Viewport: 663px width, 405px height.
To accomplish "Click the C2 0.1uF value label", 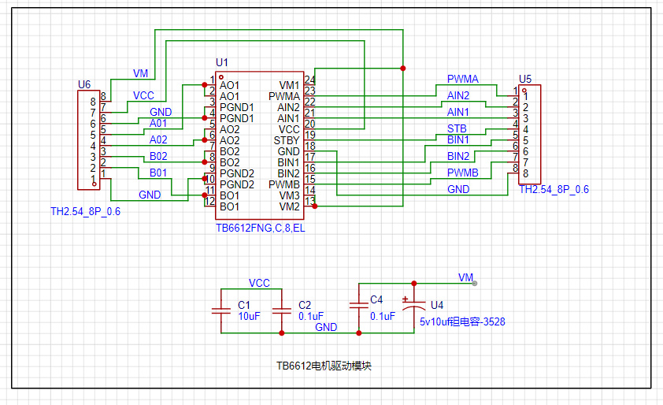I will [x=311, y=316].
